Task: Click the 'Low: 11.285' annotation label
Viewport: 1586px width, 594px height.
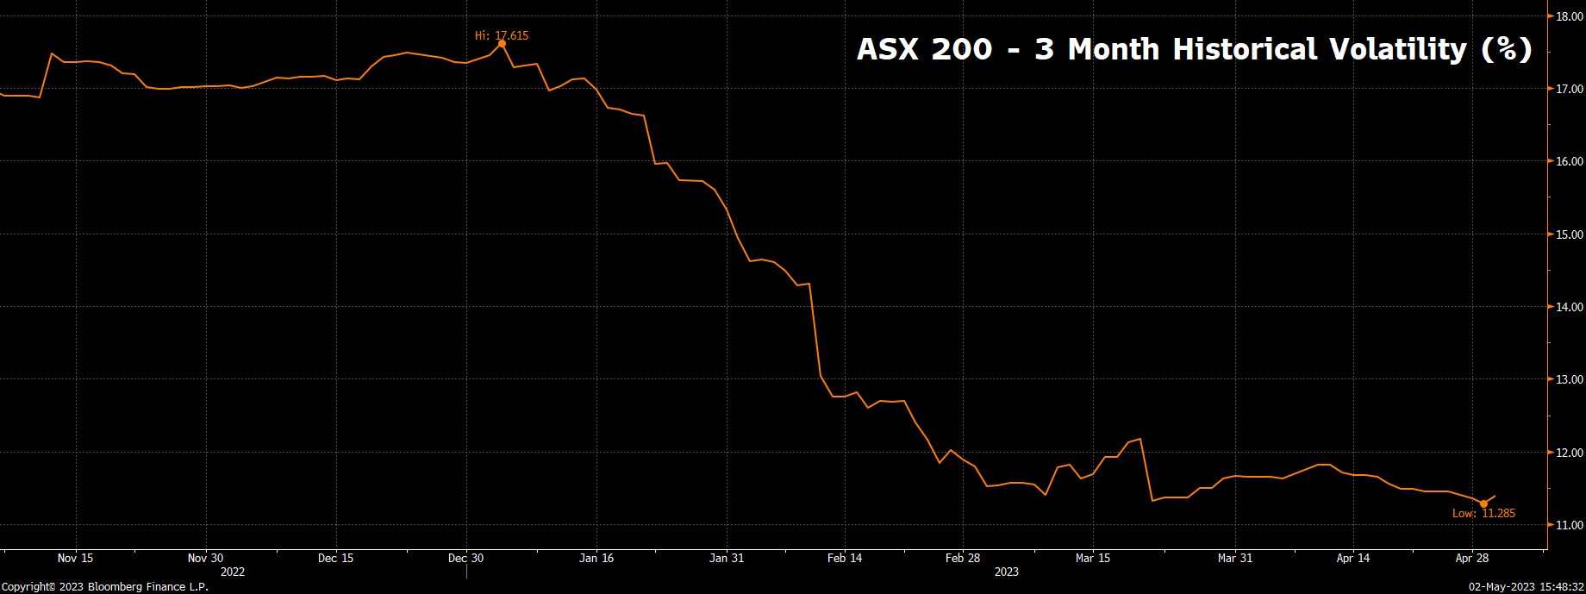Action: click(1483, 513)
